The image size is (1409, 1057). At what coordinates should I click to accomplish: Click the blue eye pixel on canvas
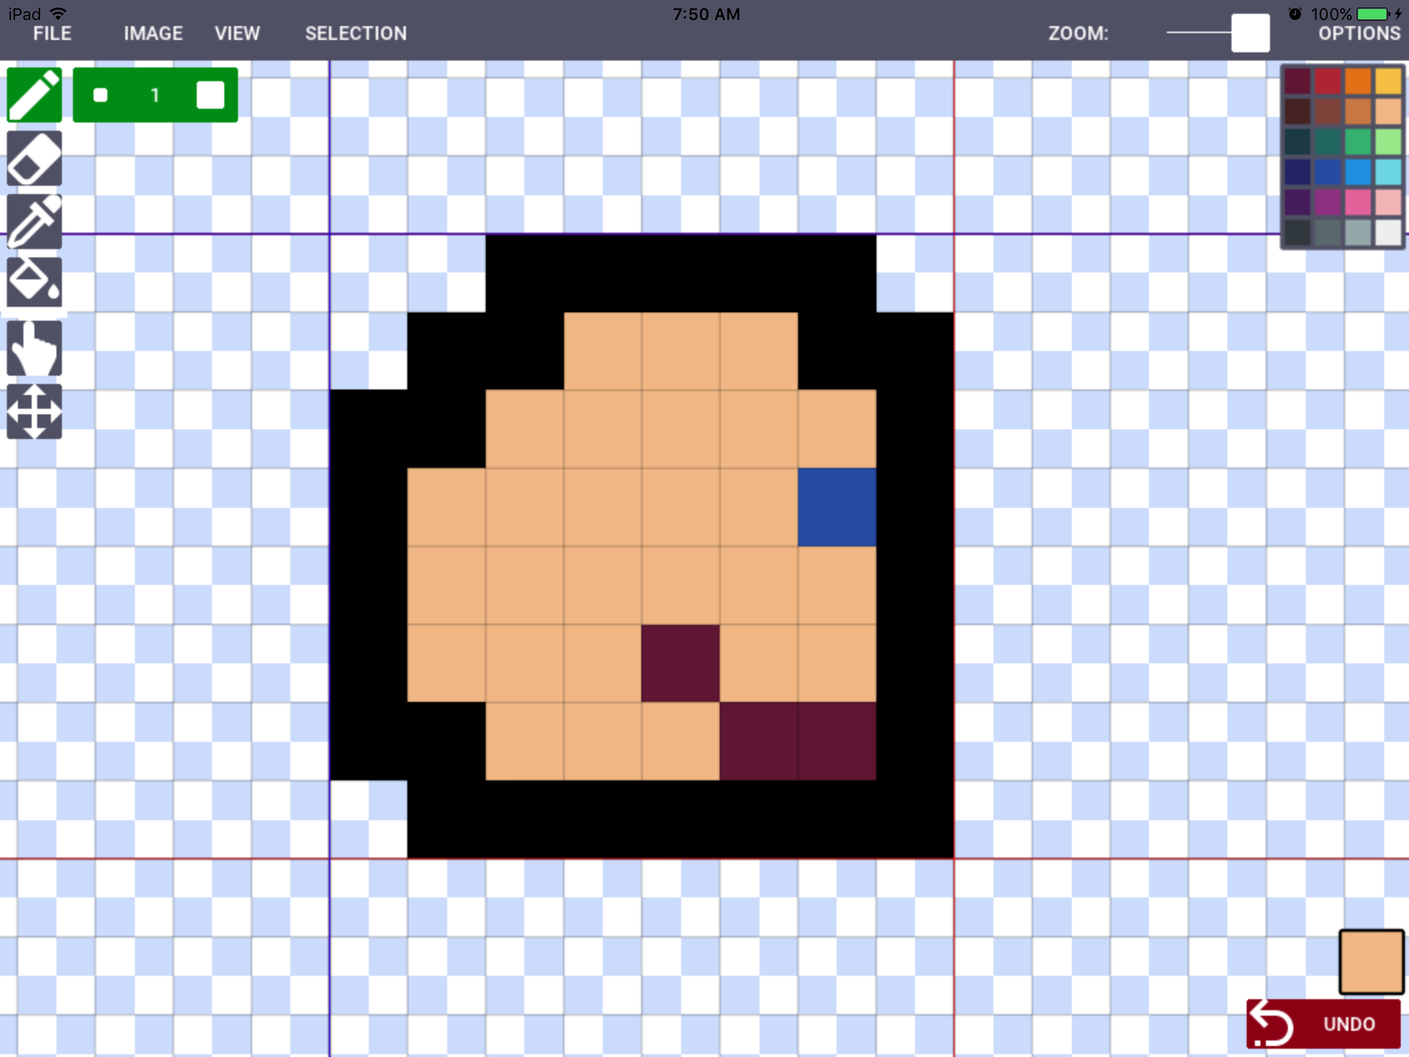point(837,507)
